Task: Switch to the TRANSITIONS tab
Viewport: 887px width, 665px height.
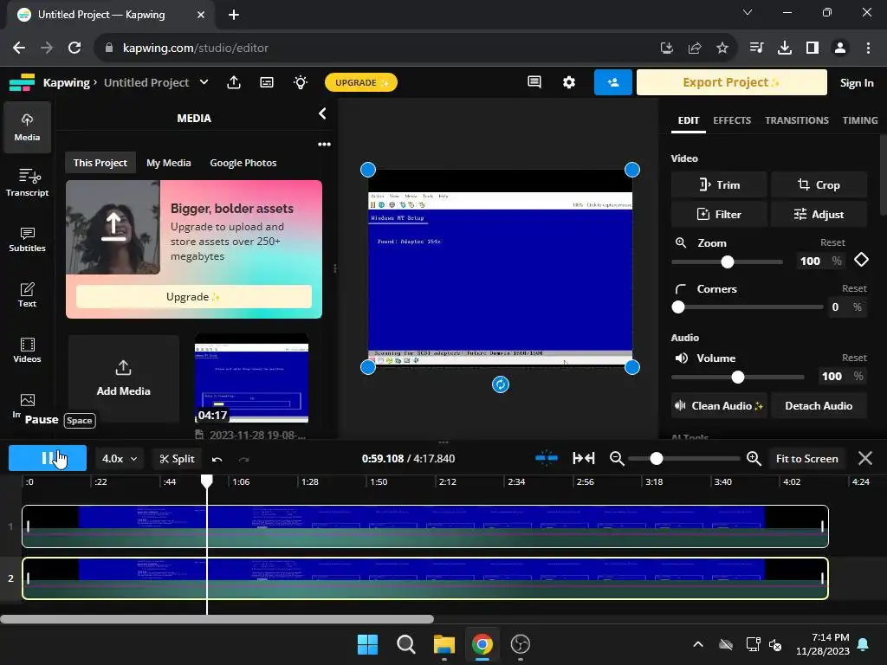Action: coord(797,120)
